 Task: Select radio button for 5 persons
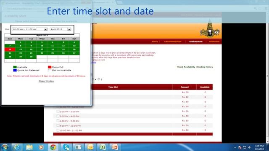99,79
